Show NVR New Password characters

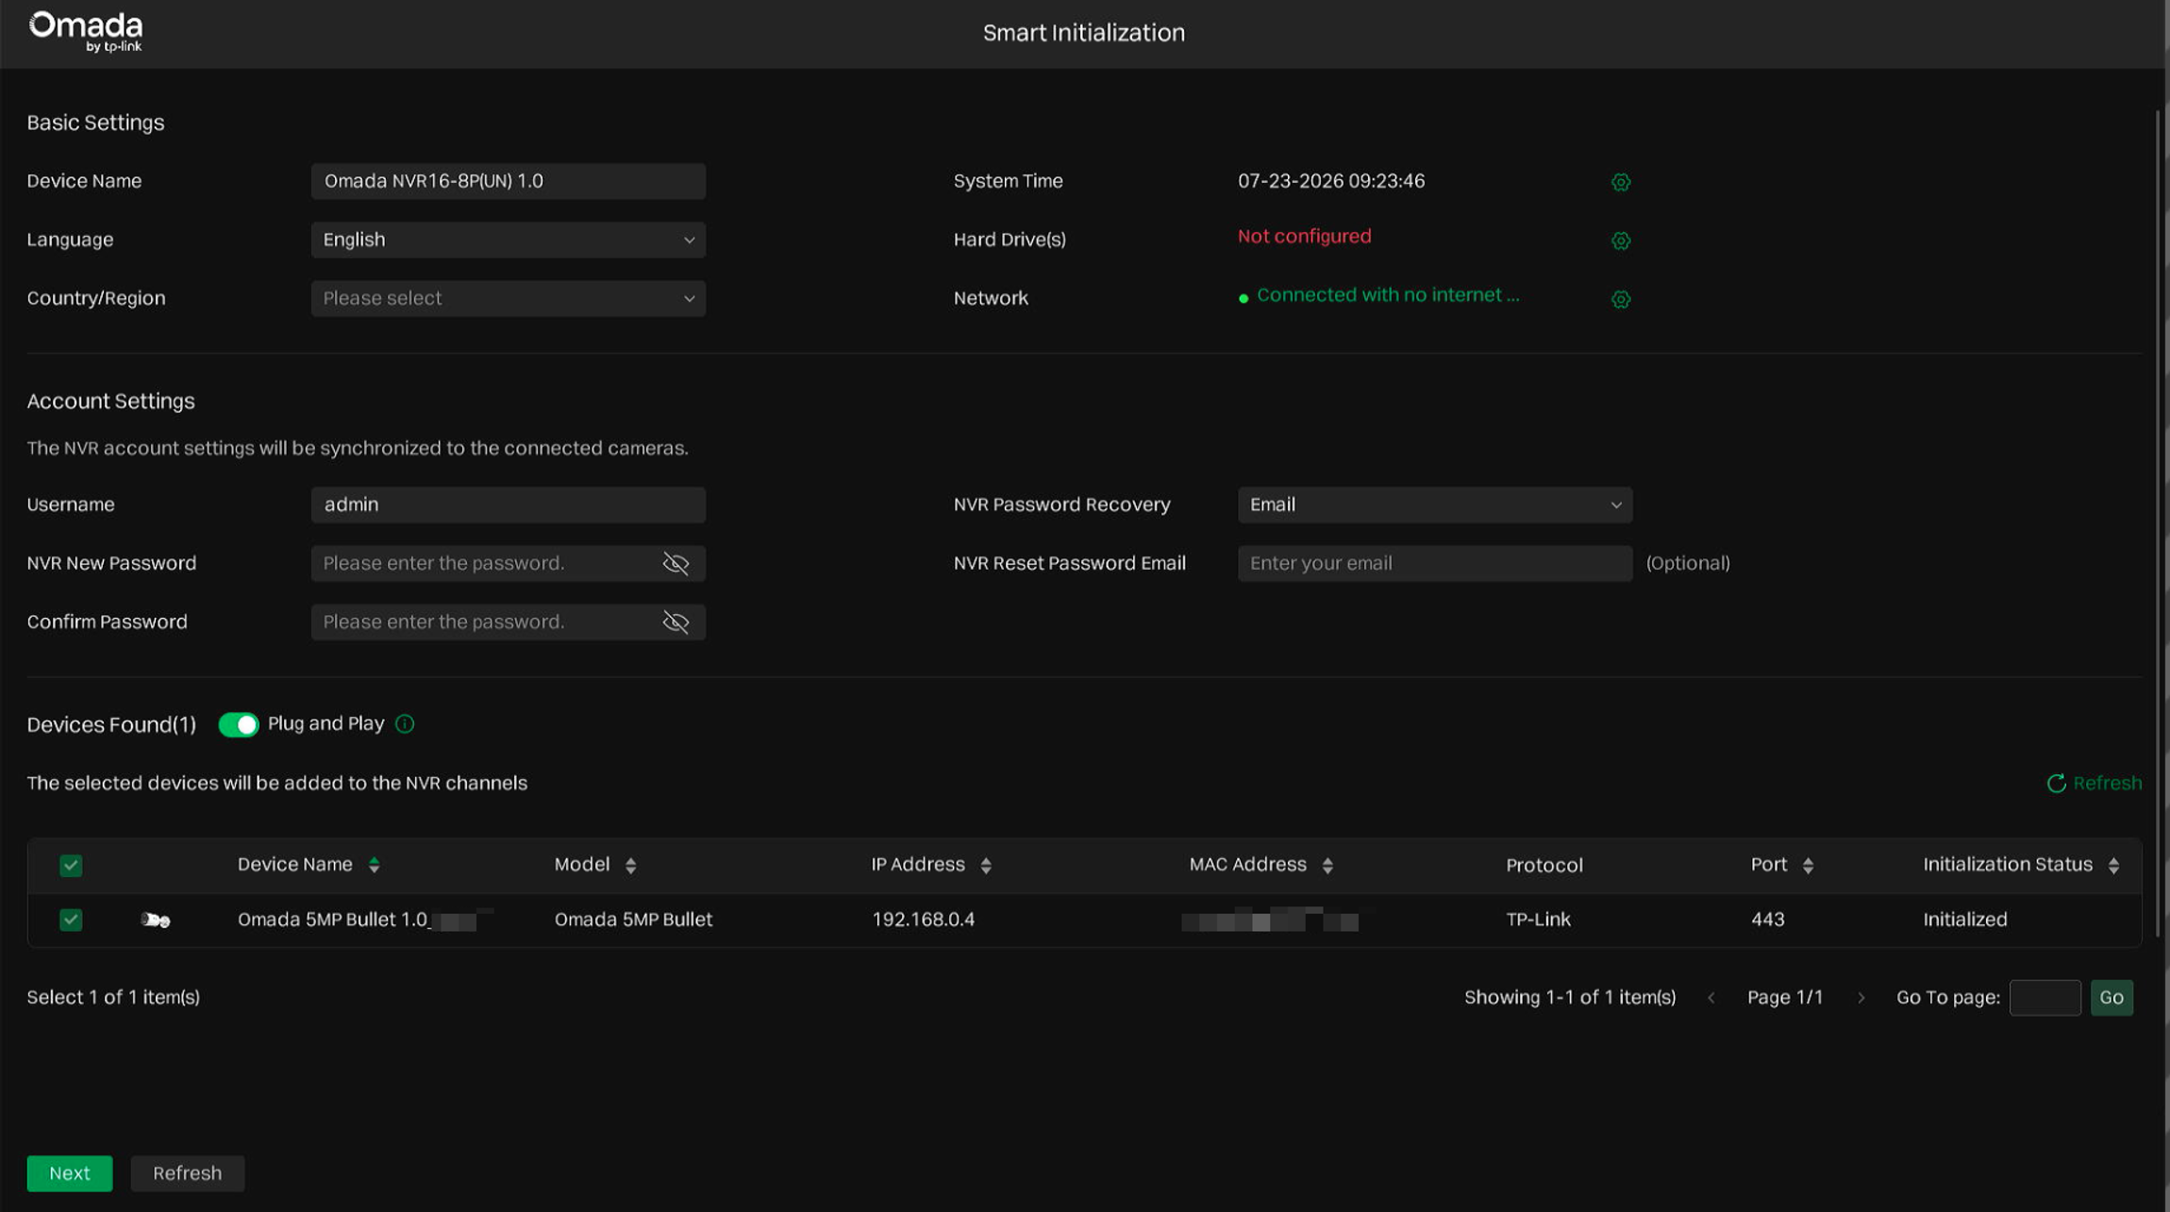tap(676, 563)
